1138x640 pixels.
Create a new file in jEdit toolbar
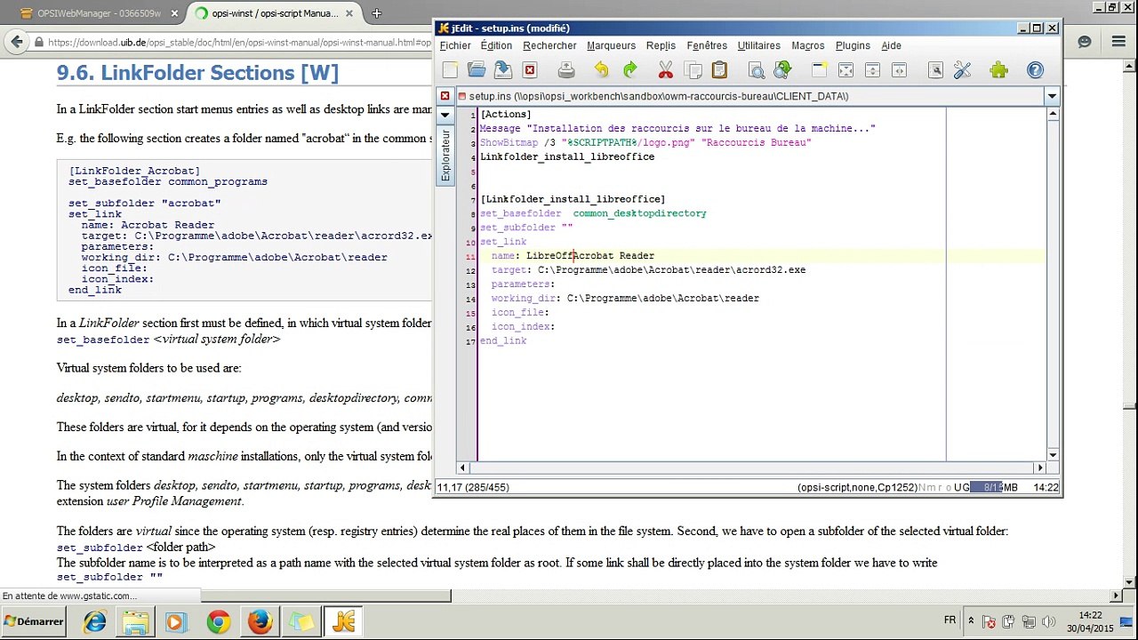450,70
